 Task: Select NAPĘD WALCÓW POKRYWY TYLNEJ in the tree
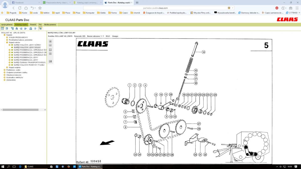[29, 65]
